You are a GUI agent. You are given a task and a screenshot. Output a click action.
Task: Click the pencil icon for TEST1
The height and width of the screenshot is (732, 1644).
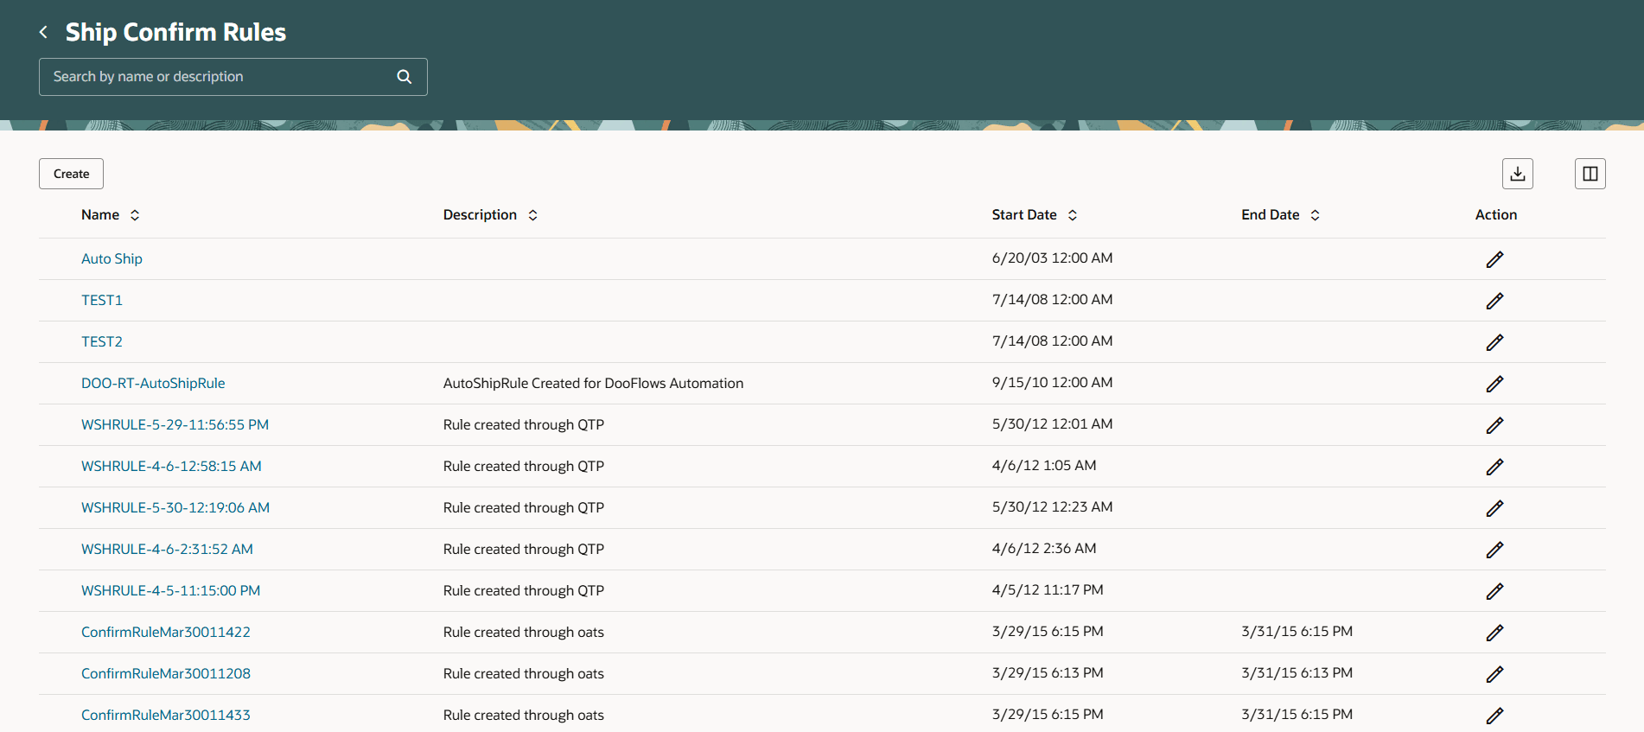[1494, 301]
